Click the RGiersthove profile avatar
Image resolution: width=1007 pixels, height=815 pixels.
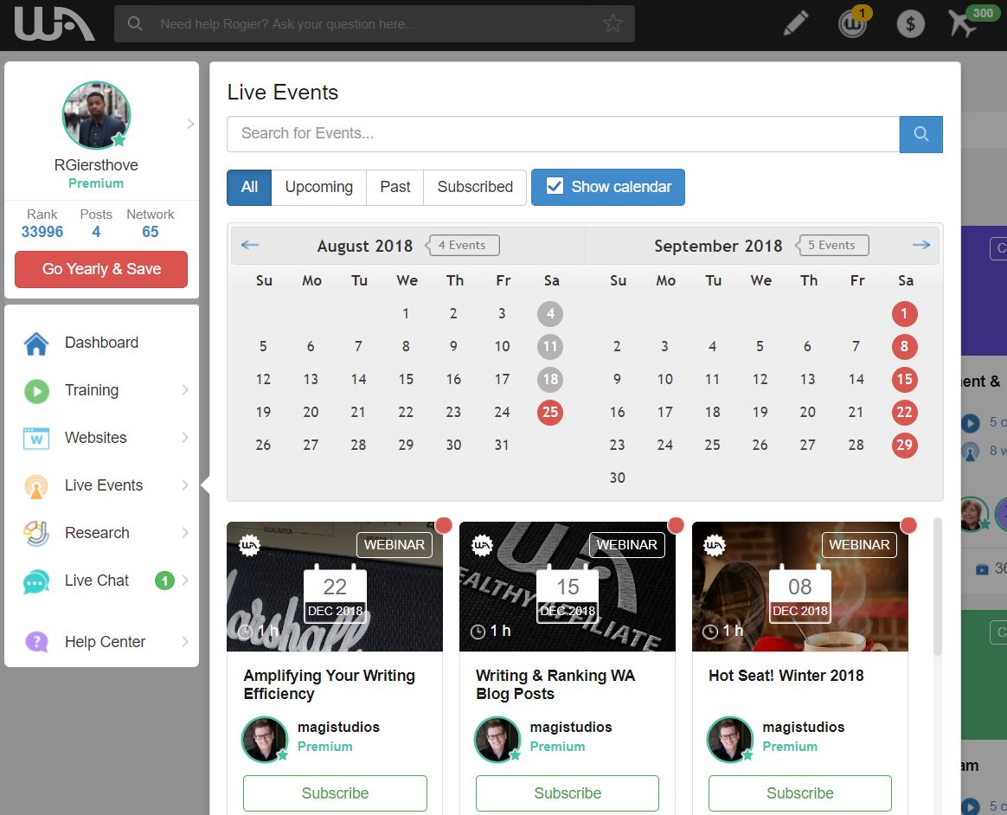pos(96,116)
